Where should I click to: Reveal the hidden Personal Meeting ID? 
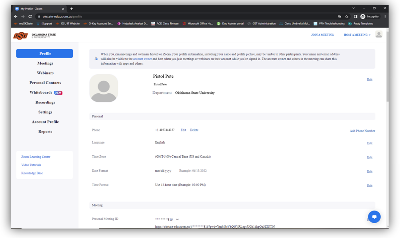point(177,219)
